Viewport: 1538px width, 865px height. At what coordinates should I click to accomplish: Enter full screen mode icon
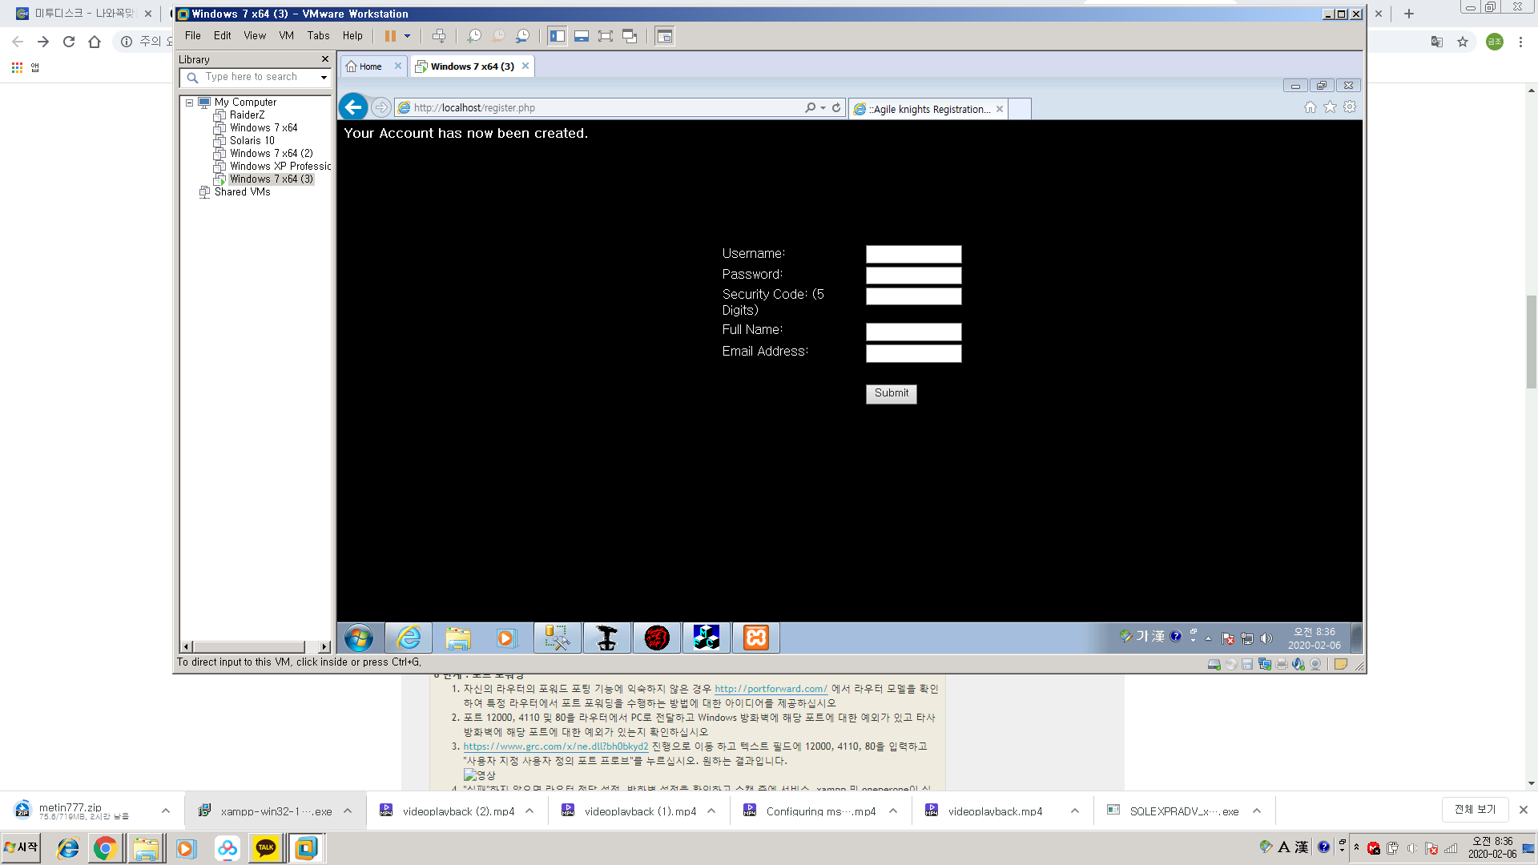(x=606, y=36)
